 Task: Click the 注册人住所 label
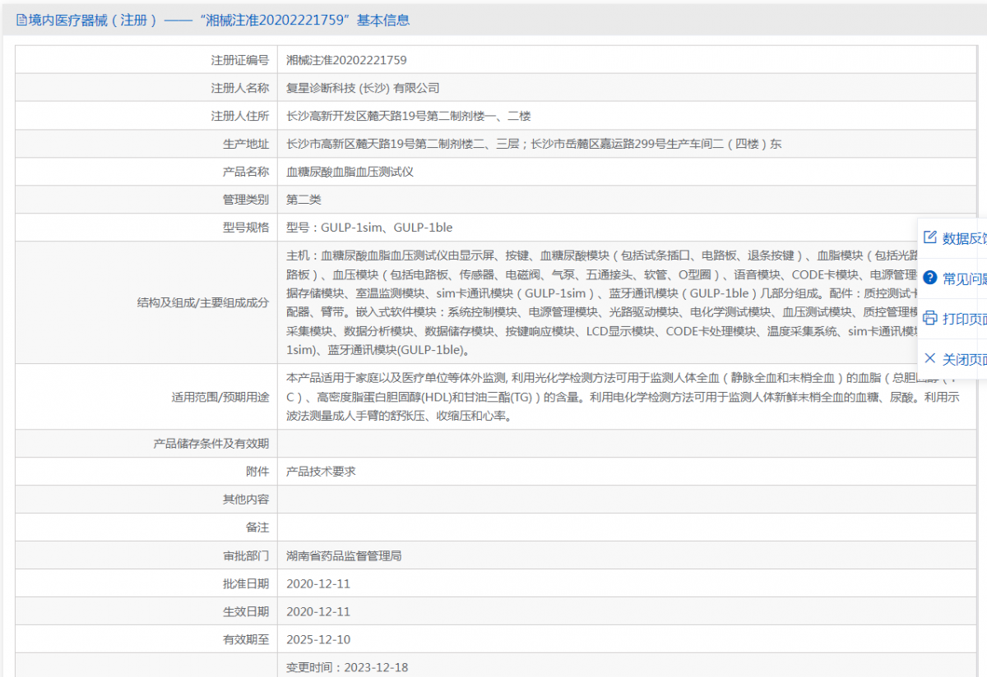coord(240,116)
